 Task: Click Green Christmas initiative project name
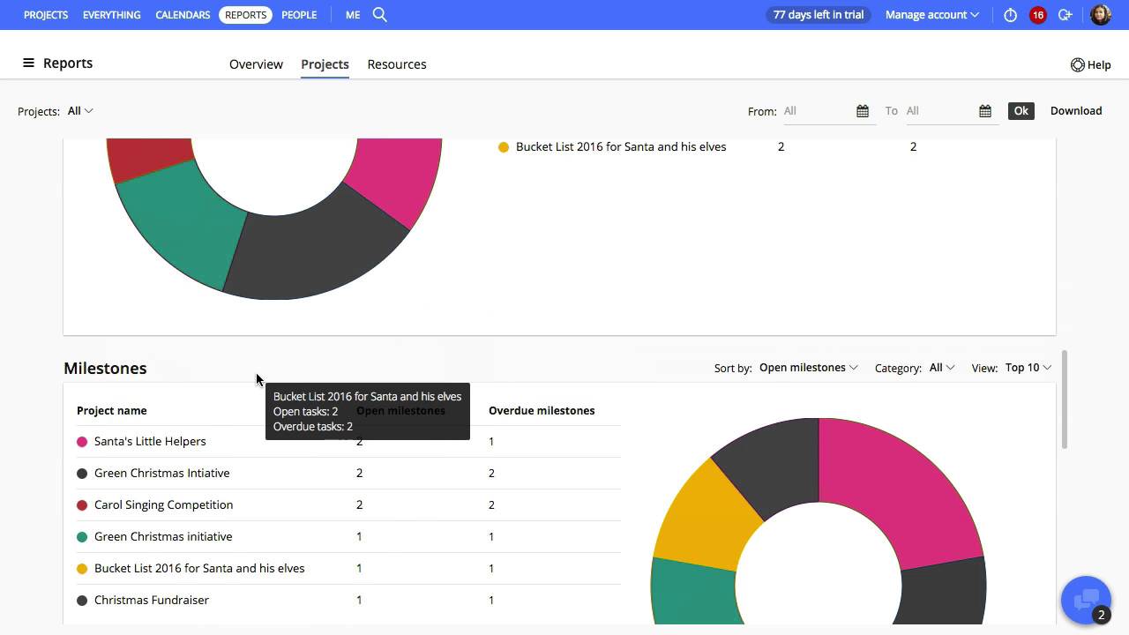tap(163, 537)
